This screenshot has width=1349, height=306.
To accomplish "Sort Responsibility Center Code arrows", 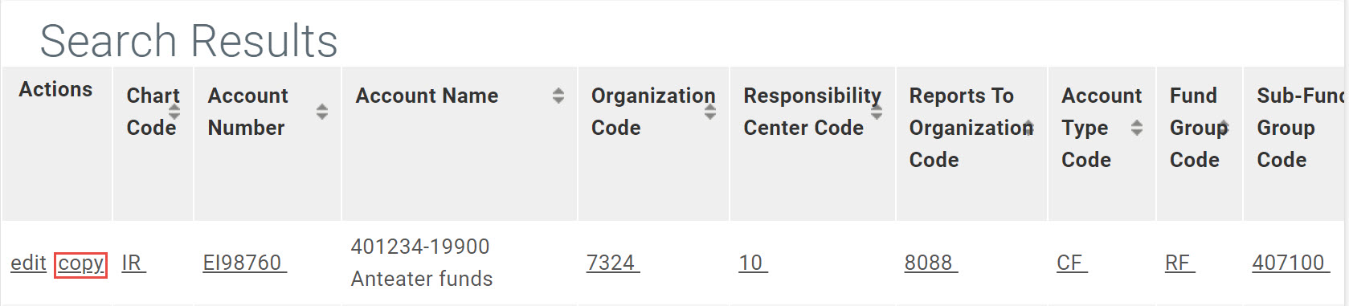I will (877, 112).
